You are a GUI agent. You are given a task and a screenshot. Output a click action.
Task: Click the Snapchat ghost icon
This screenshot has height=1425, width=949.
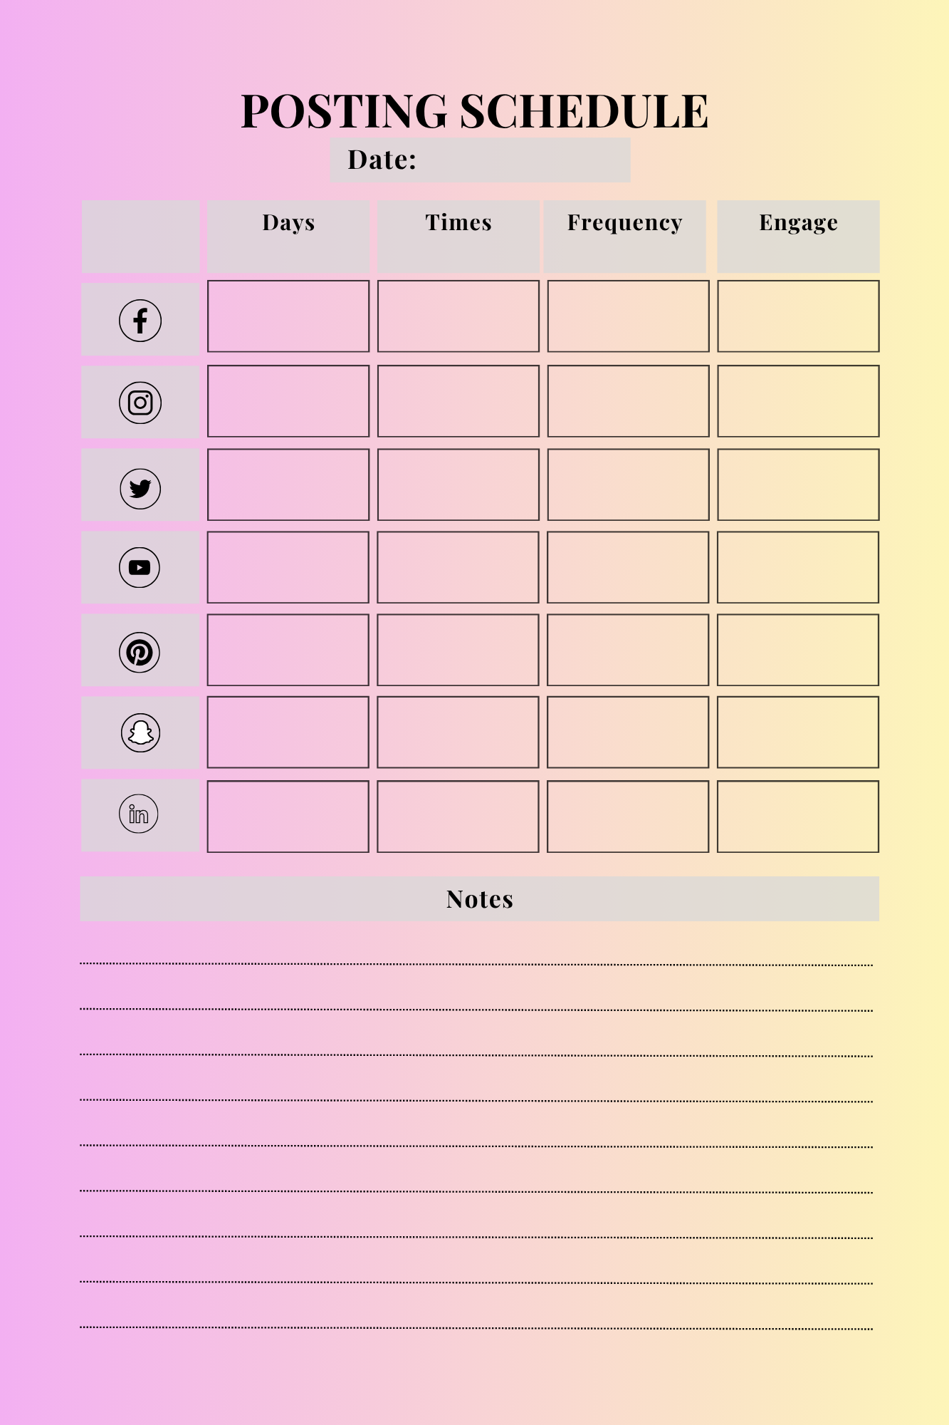pos(140,732)
